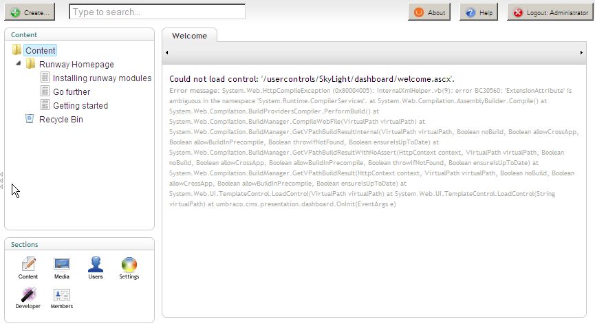Select the Welcome tab
Screen dimensions: 595x328
(x=189, y=36)
